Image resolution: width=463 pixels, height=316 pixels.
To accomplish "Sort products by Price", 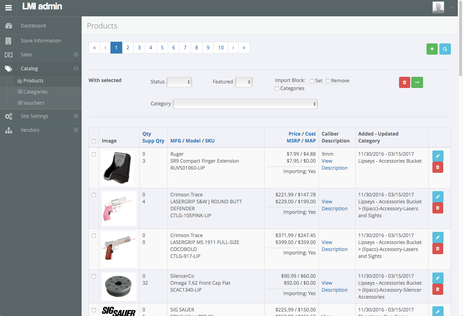I will coord(295,134).
